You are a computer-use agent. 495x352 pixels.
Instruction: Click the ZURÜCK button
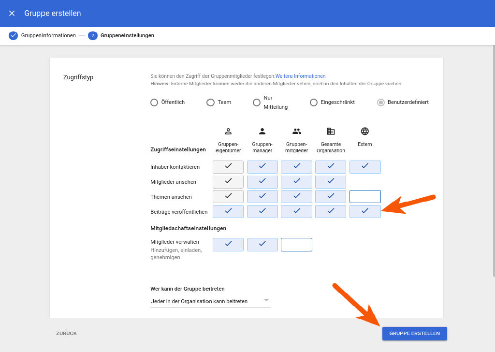66,333
